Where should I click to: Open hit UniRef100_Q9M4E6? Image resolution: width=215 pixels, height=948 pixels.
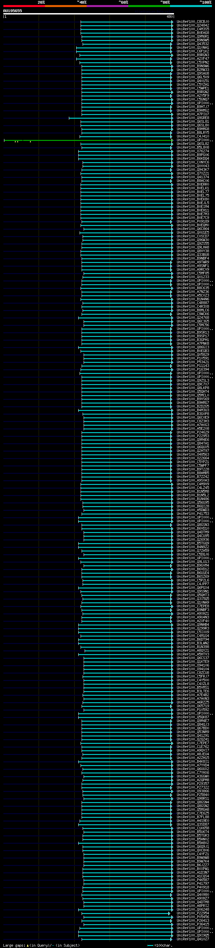[x=192, y=440]
